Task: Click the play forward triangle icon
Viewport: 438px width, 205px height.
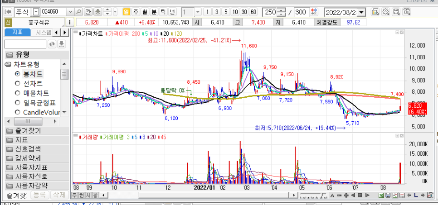Action: [x=367, y=195]
